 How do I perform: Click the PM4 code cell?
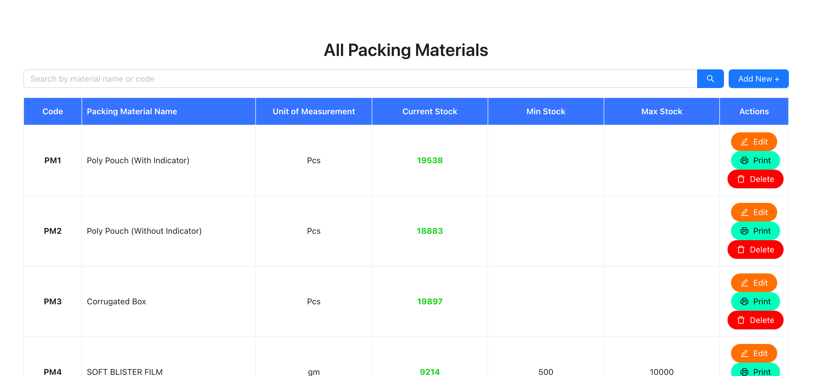(x=53, y=372)
